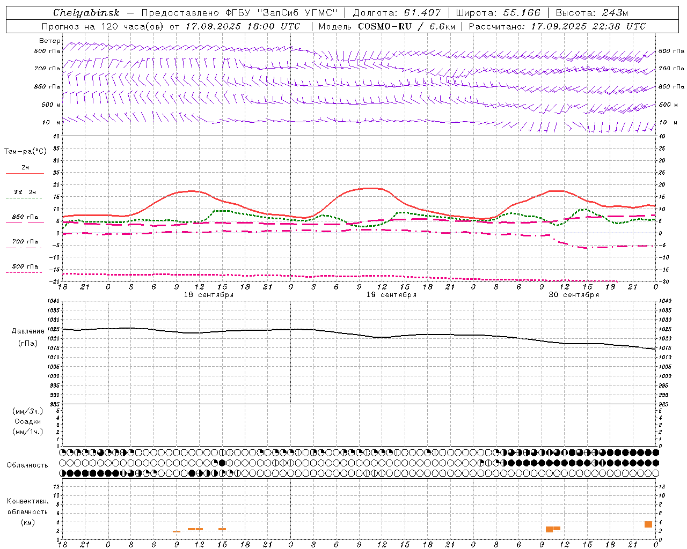Click the "18 сентября" date label

pos(209,295)
